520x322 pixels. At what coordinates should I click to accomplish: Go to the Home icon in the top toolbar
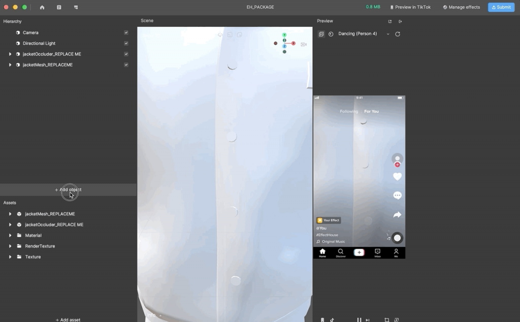point(42,7)
